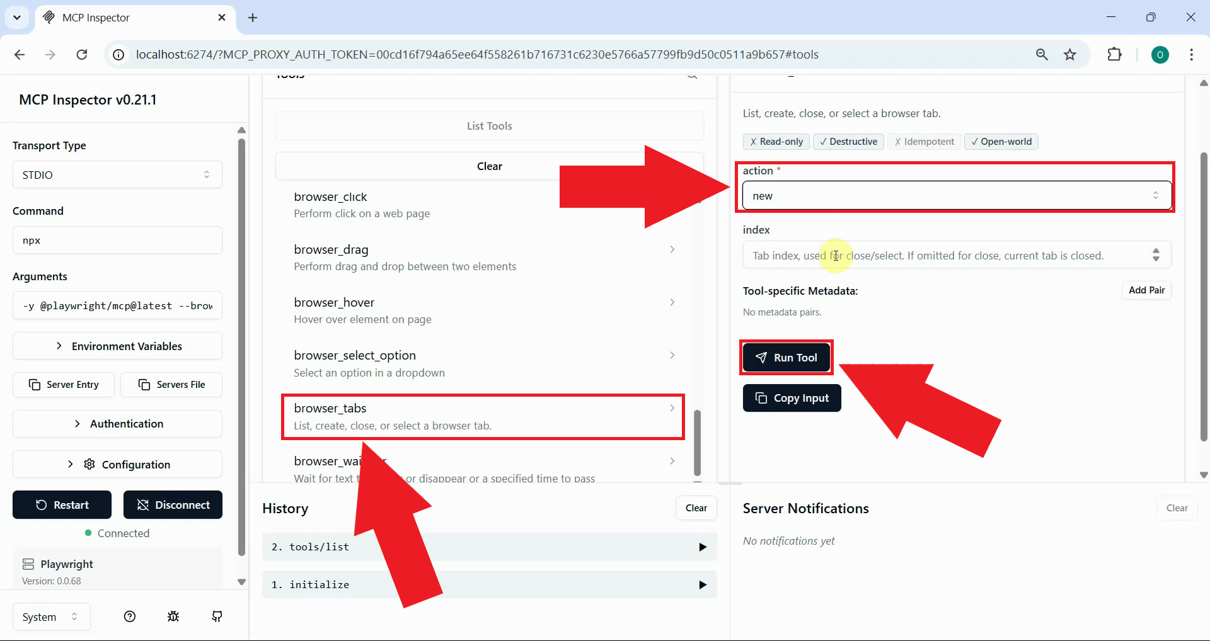Image resolution: width=1210 pixels, height=641 pixels.
Task: Select the browser_tabs tool
Action: [x=483, y=416]
